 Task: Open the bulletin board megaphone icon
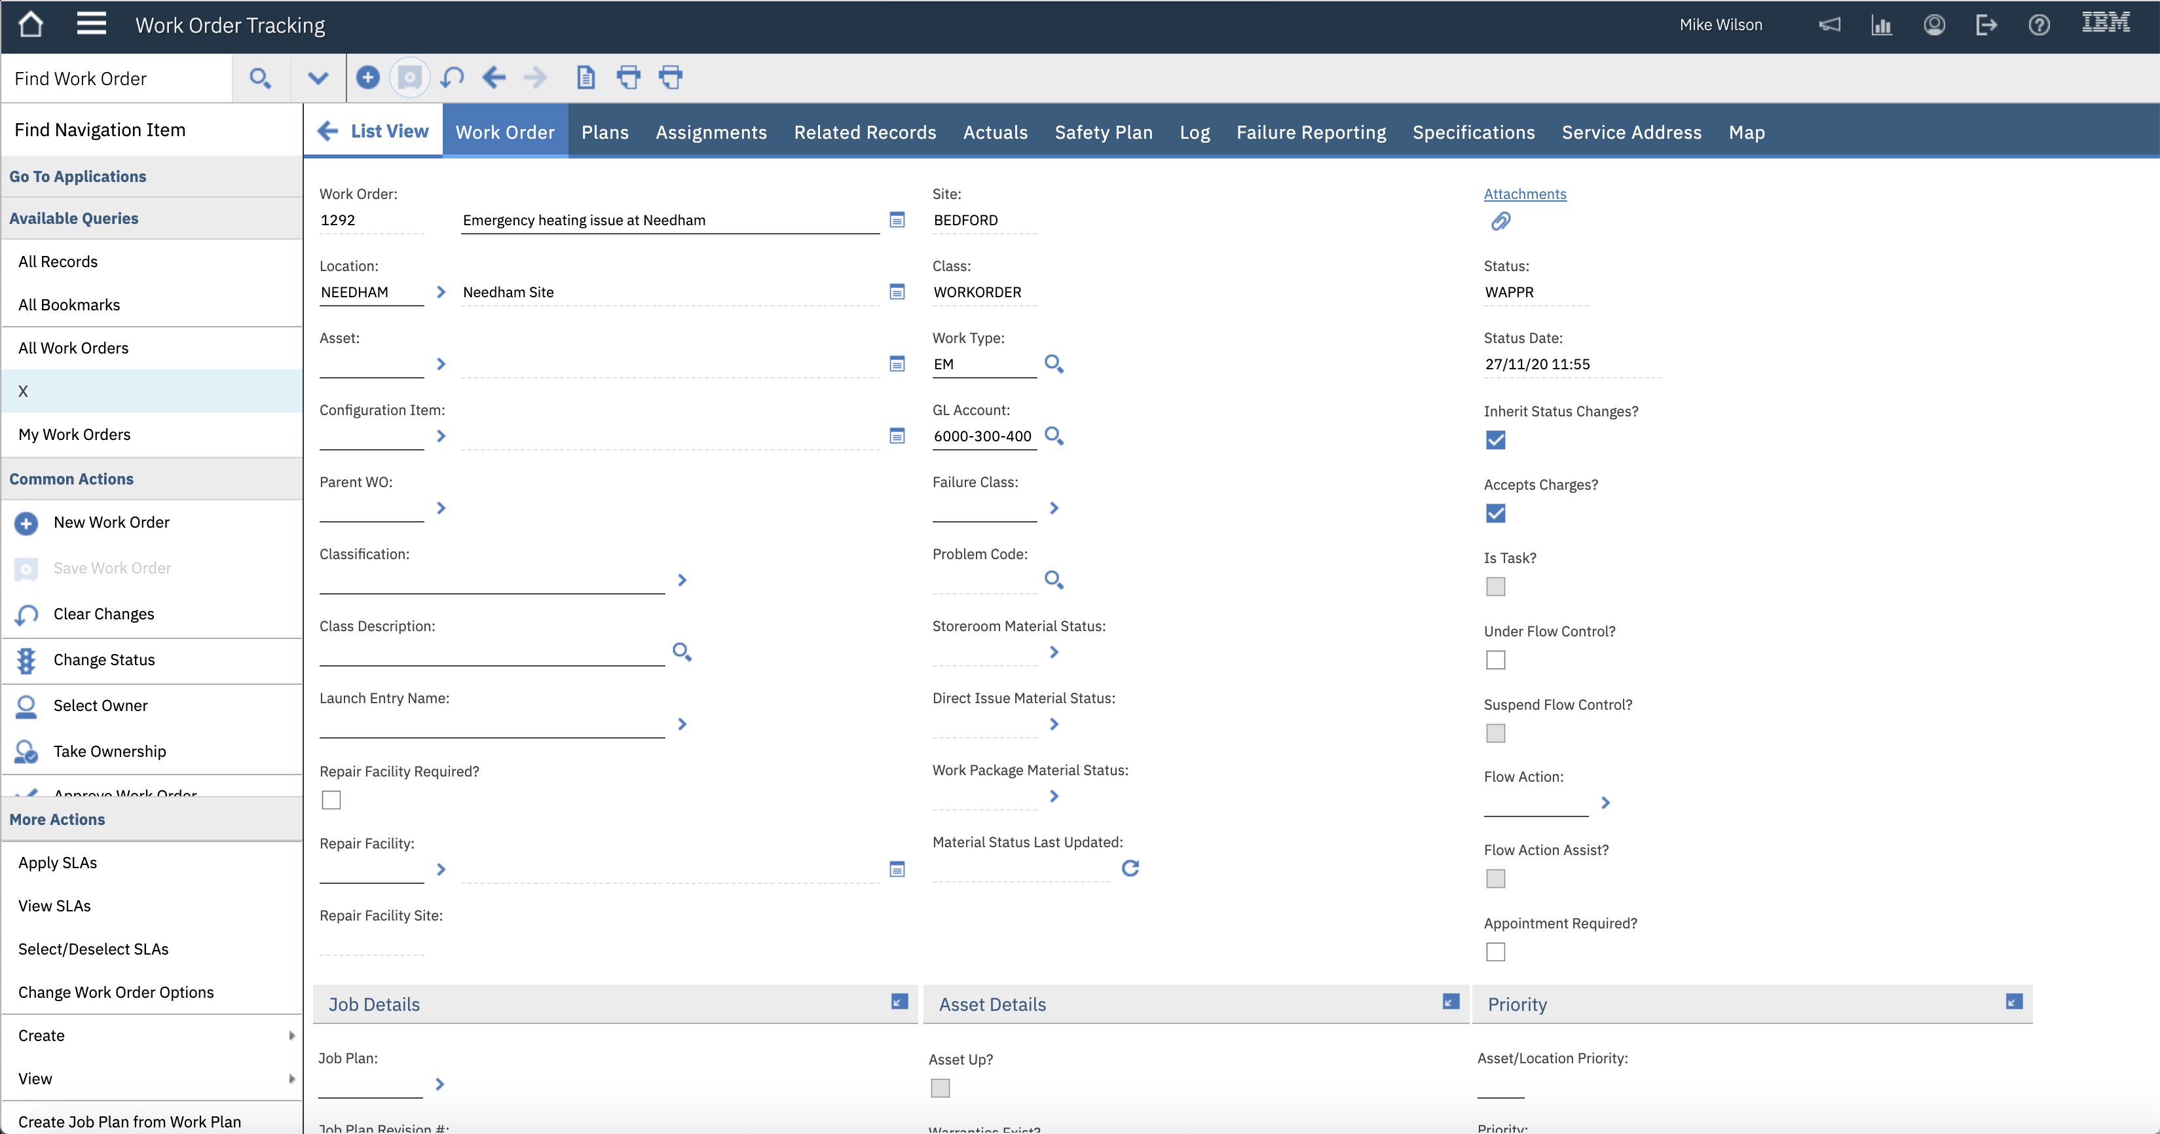(1829, 25)
